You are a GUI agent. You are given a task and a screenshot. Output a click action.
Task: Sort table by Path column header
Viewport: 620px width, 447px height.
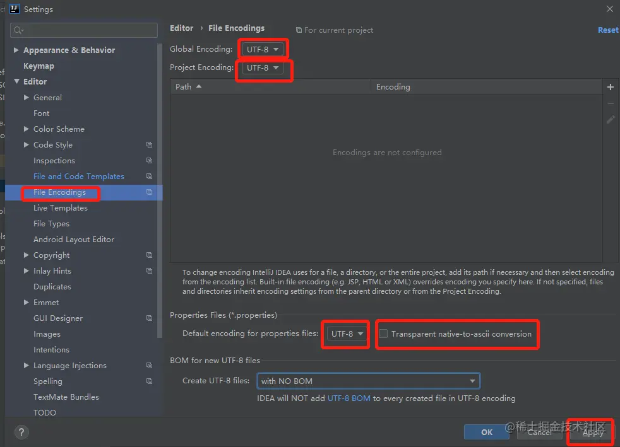[x=270, y=86]
